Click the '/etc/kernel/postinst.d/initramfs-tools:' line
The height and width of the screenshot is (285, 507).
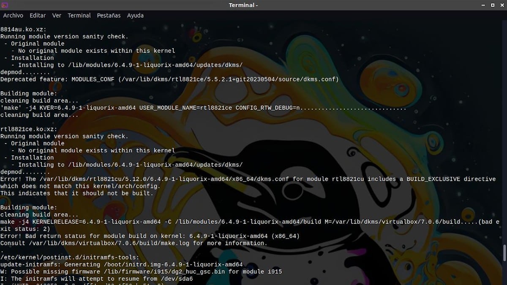coord(70,258)
